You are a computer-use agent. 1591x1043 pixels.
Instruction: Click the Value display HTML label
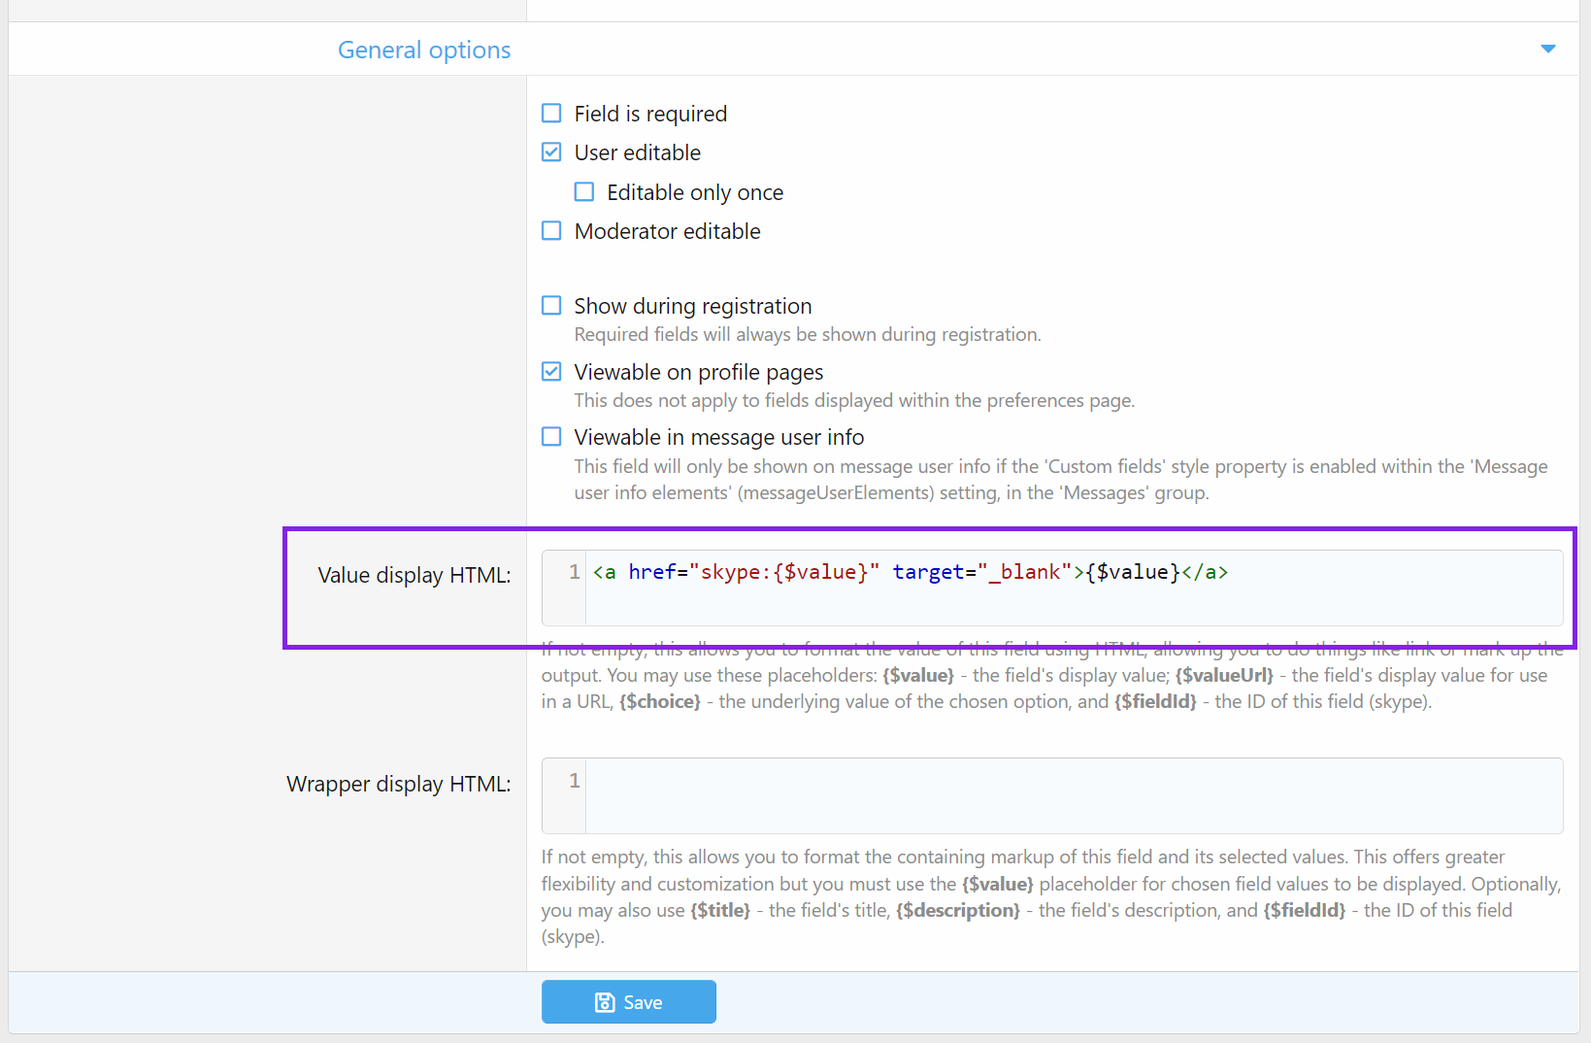(x=414, y=575)
